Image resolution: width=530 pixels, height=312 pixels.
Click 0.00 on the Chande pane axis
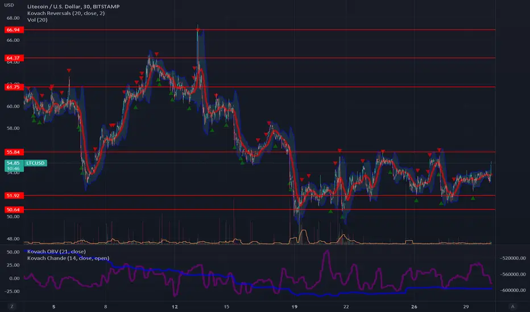[14, 279]
